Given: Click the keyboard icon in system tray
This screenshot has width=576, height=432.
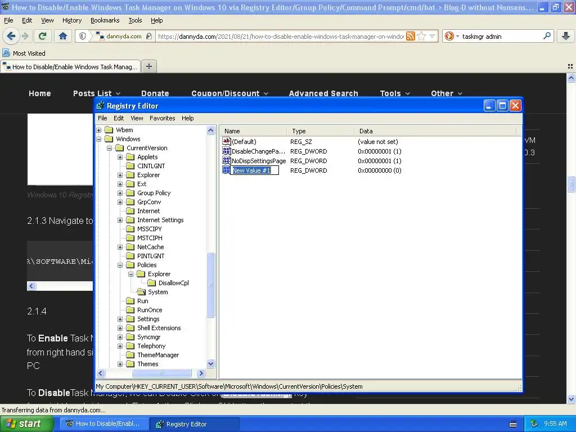Looking at the screenshot, I should pyautogui.click(x=513, y=424).
